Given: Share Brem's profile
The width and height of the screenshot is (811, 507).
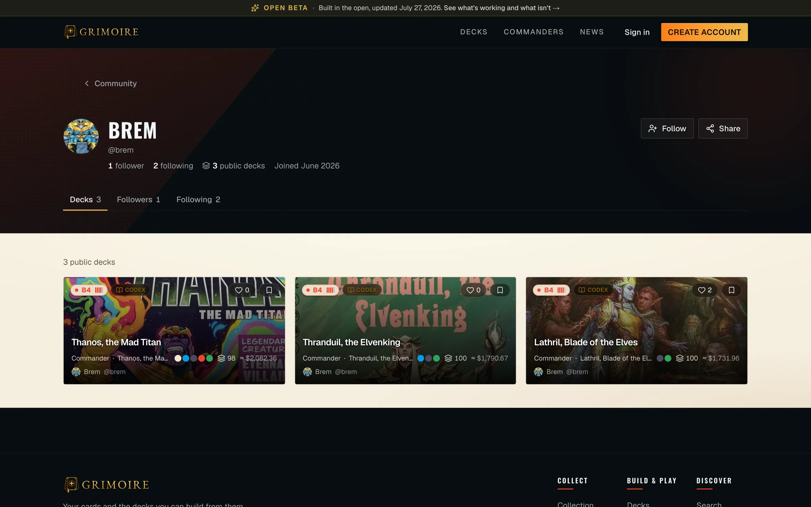Looking at the screenshot, I should click(723, 128).
